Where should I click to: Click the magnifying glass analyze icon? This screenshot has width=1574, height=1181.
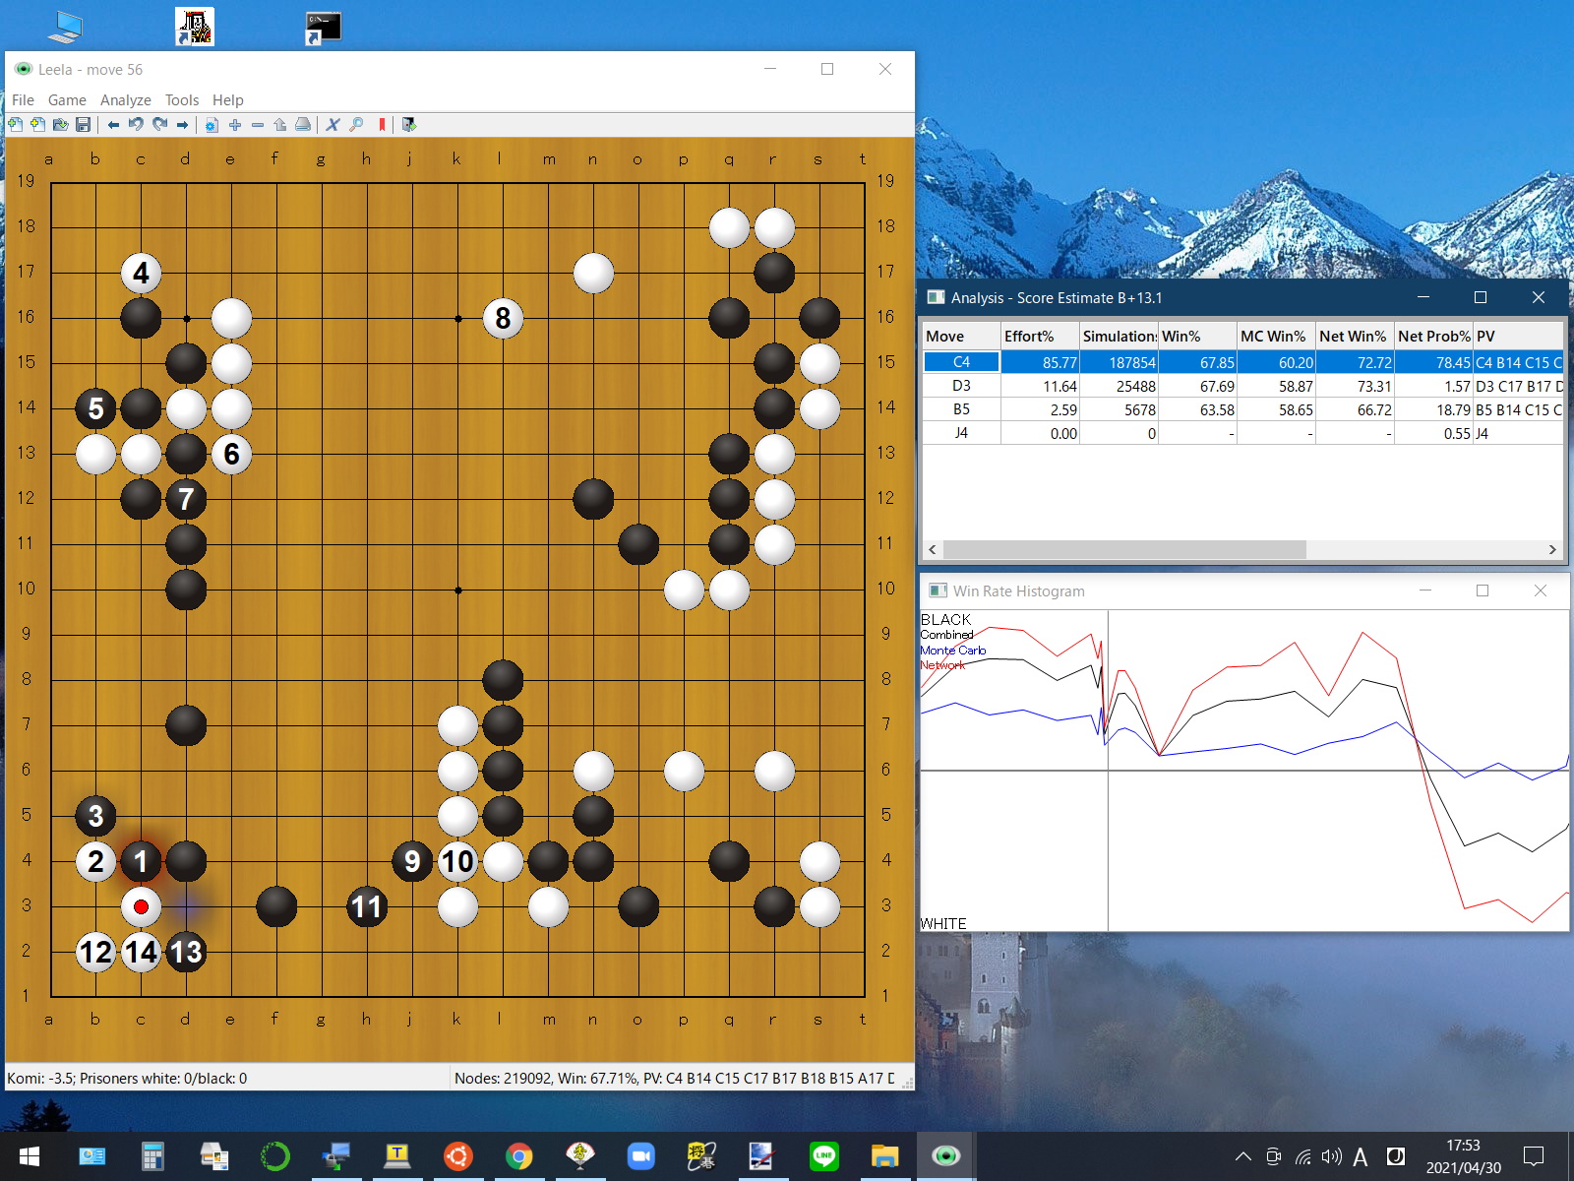356,125
